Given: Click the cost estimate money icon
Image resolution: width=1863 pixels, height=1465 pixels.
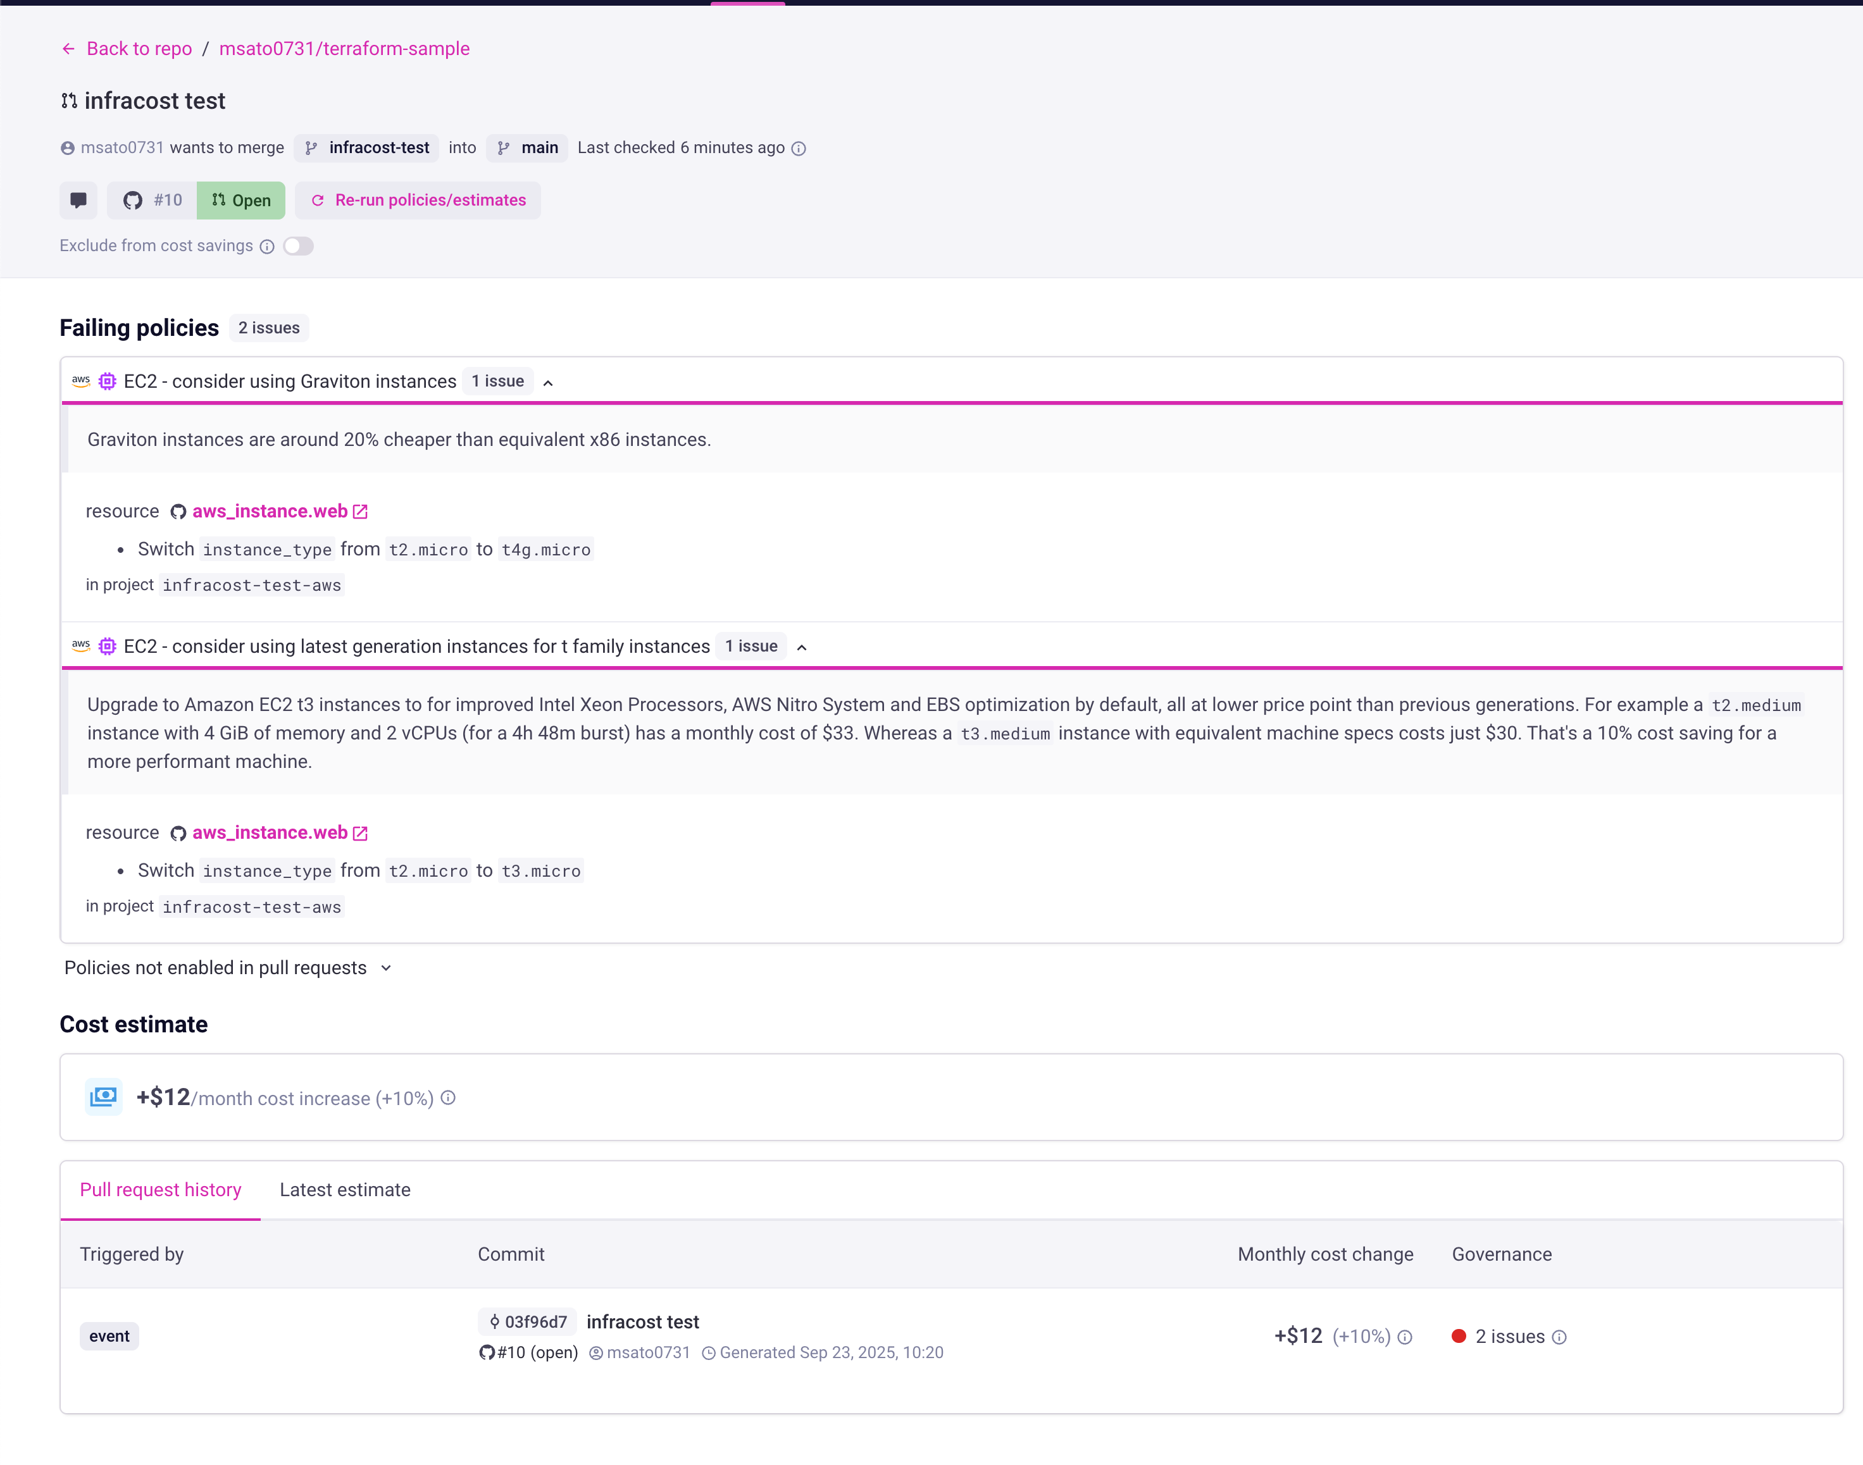Looking at the screenshot, I should [x=104, y=1097].
